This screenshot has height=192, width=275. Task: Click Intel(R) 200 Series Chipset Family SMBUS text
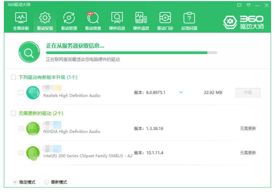coord(88,156)
